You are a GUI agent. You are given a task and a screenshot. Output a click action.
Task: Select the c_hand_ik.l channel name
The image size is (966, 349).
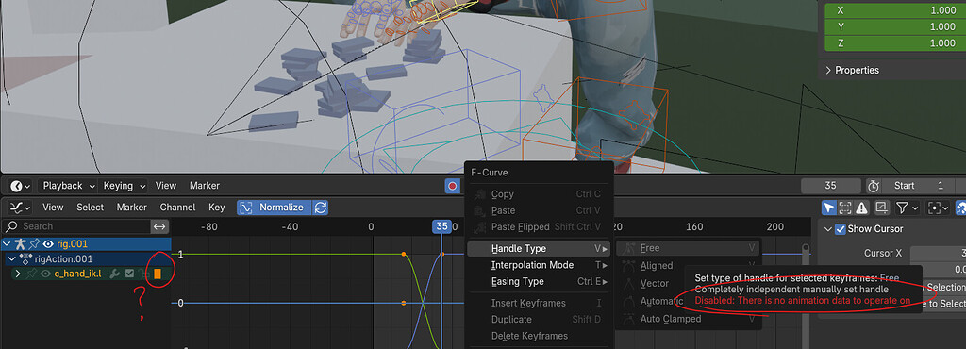[77, 274]
